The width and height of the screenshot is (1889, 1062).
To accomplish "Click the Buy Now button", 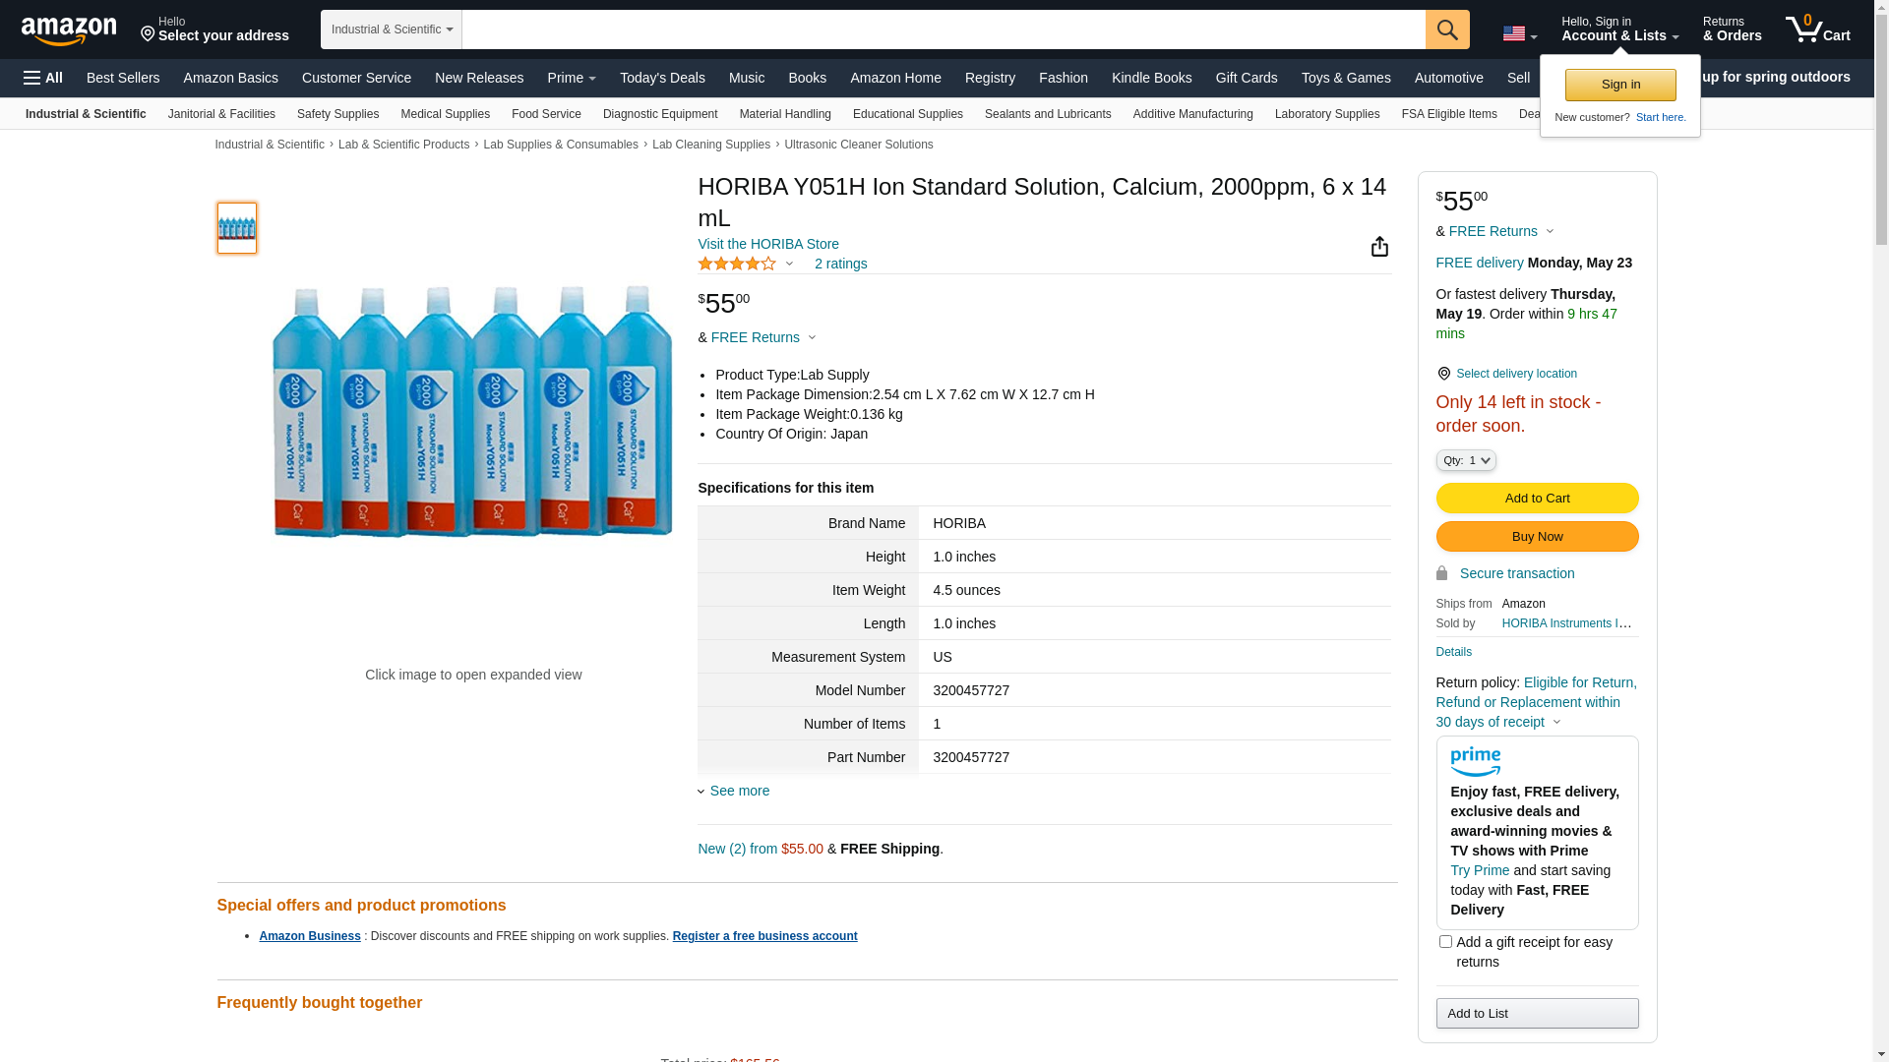I will tap(1537, 537).
